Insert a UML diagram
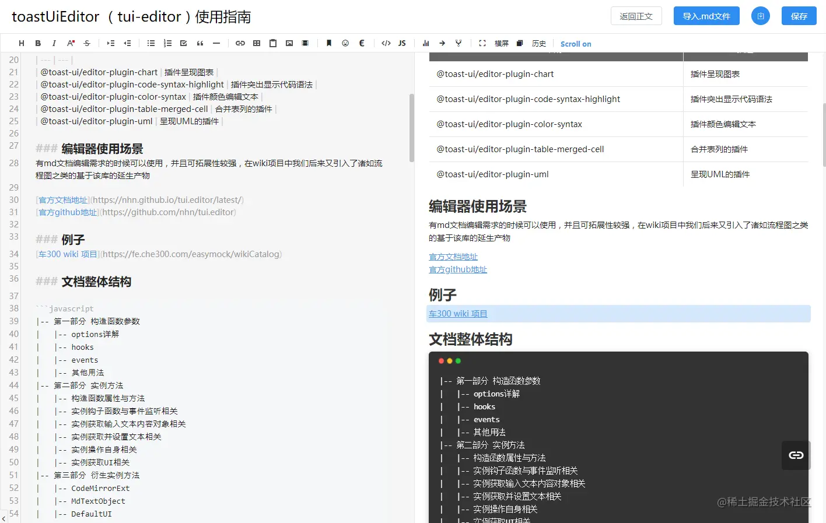826x523 pixels. (x=459, y=43)
